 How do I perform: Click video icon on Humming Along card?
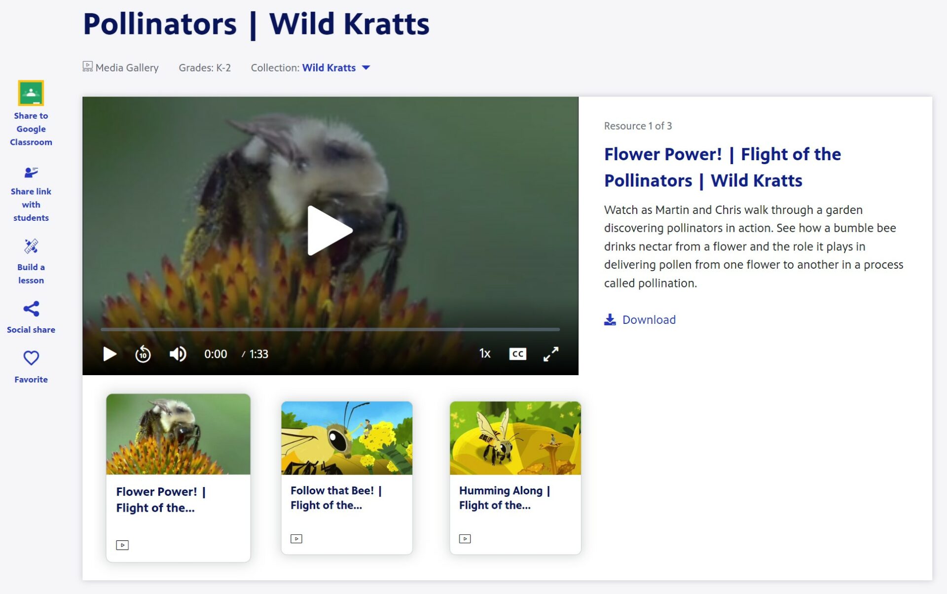coord(465,539)
